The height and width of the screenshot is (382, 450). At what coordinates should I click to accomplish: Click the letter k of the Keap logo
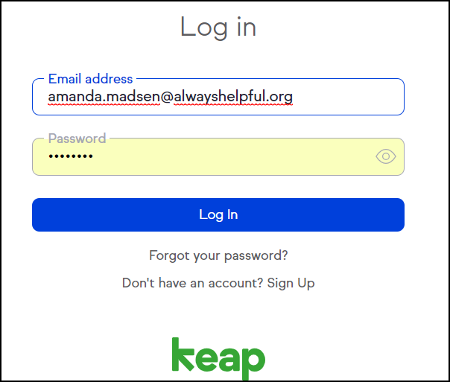click(183, 354)
